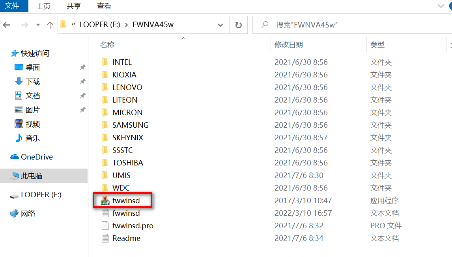Sort by the 类型 column header
This screenshot has height=257, width=452.
coord(377,44)
